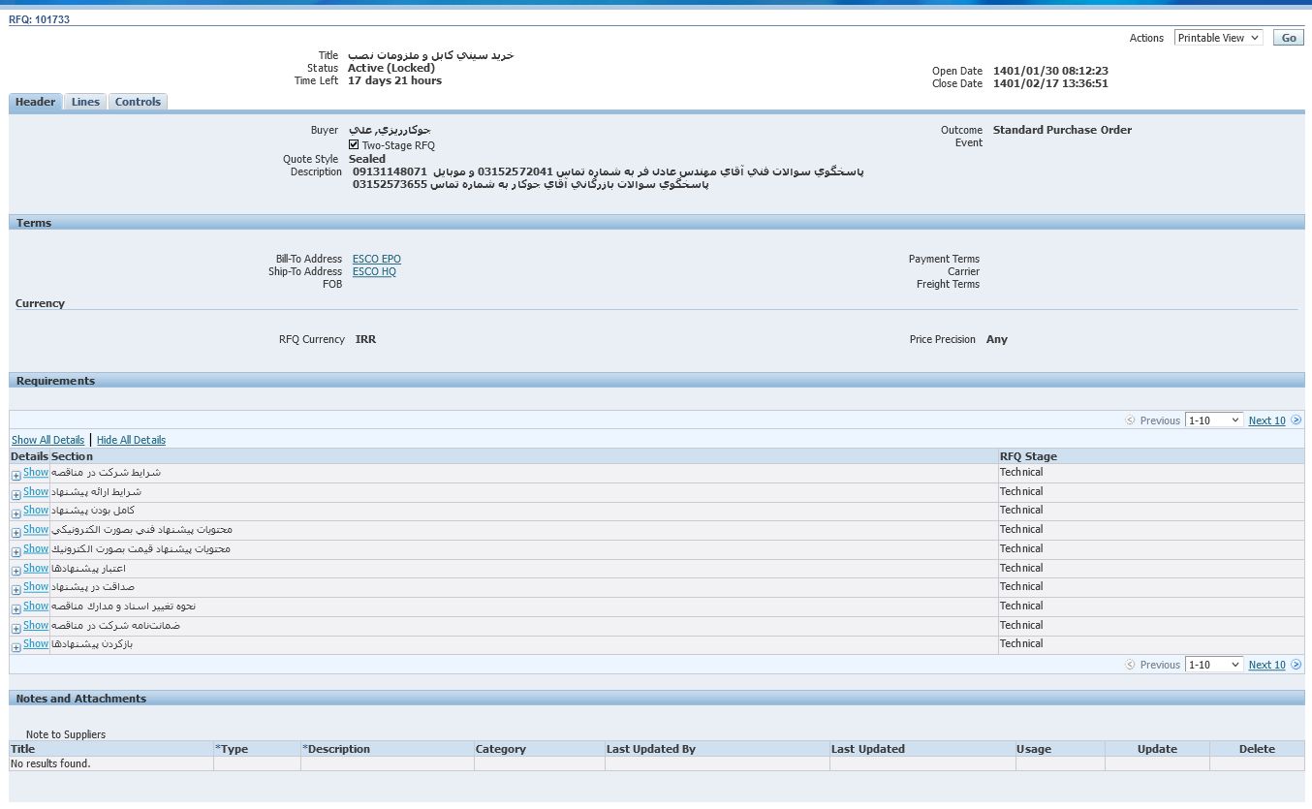This screenshot has width=1312, height=809.
Task: Click Show link for ضمانت‌نامه شرکت در مناقصه
Action: coord(36,625)
